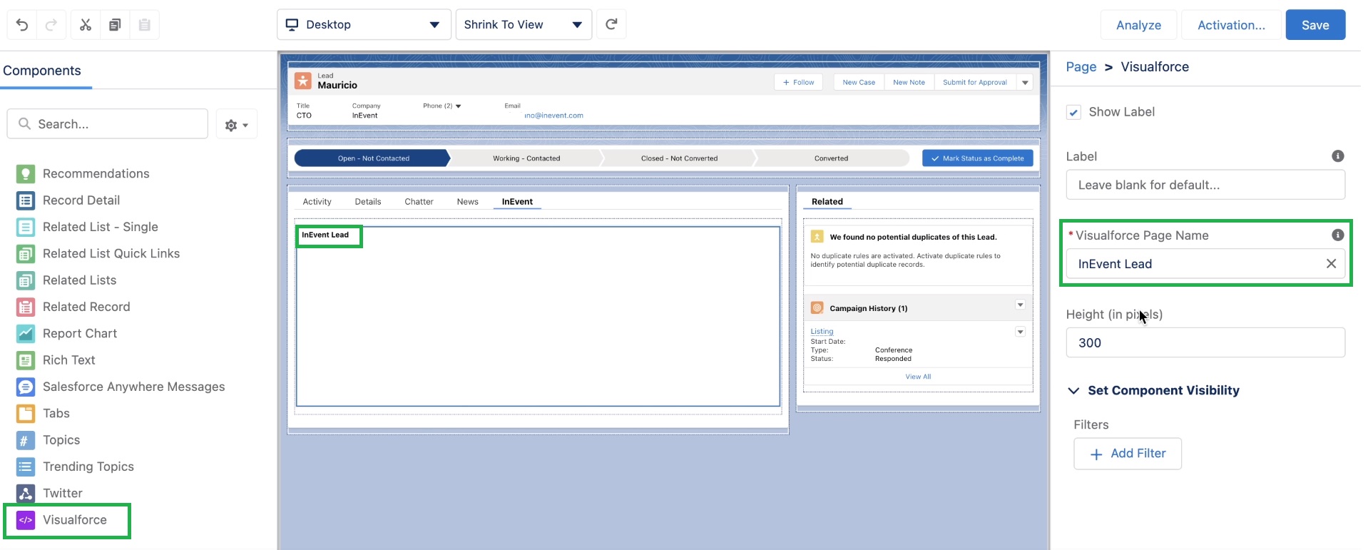1368x550 pixels.
Task: Click the Visualforce Page Name field
Action: pyautogui.click(x=1205, y=263)
